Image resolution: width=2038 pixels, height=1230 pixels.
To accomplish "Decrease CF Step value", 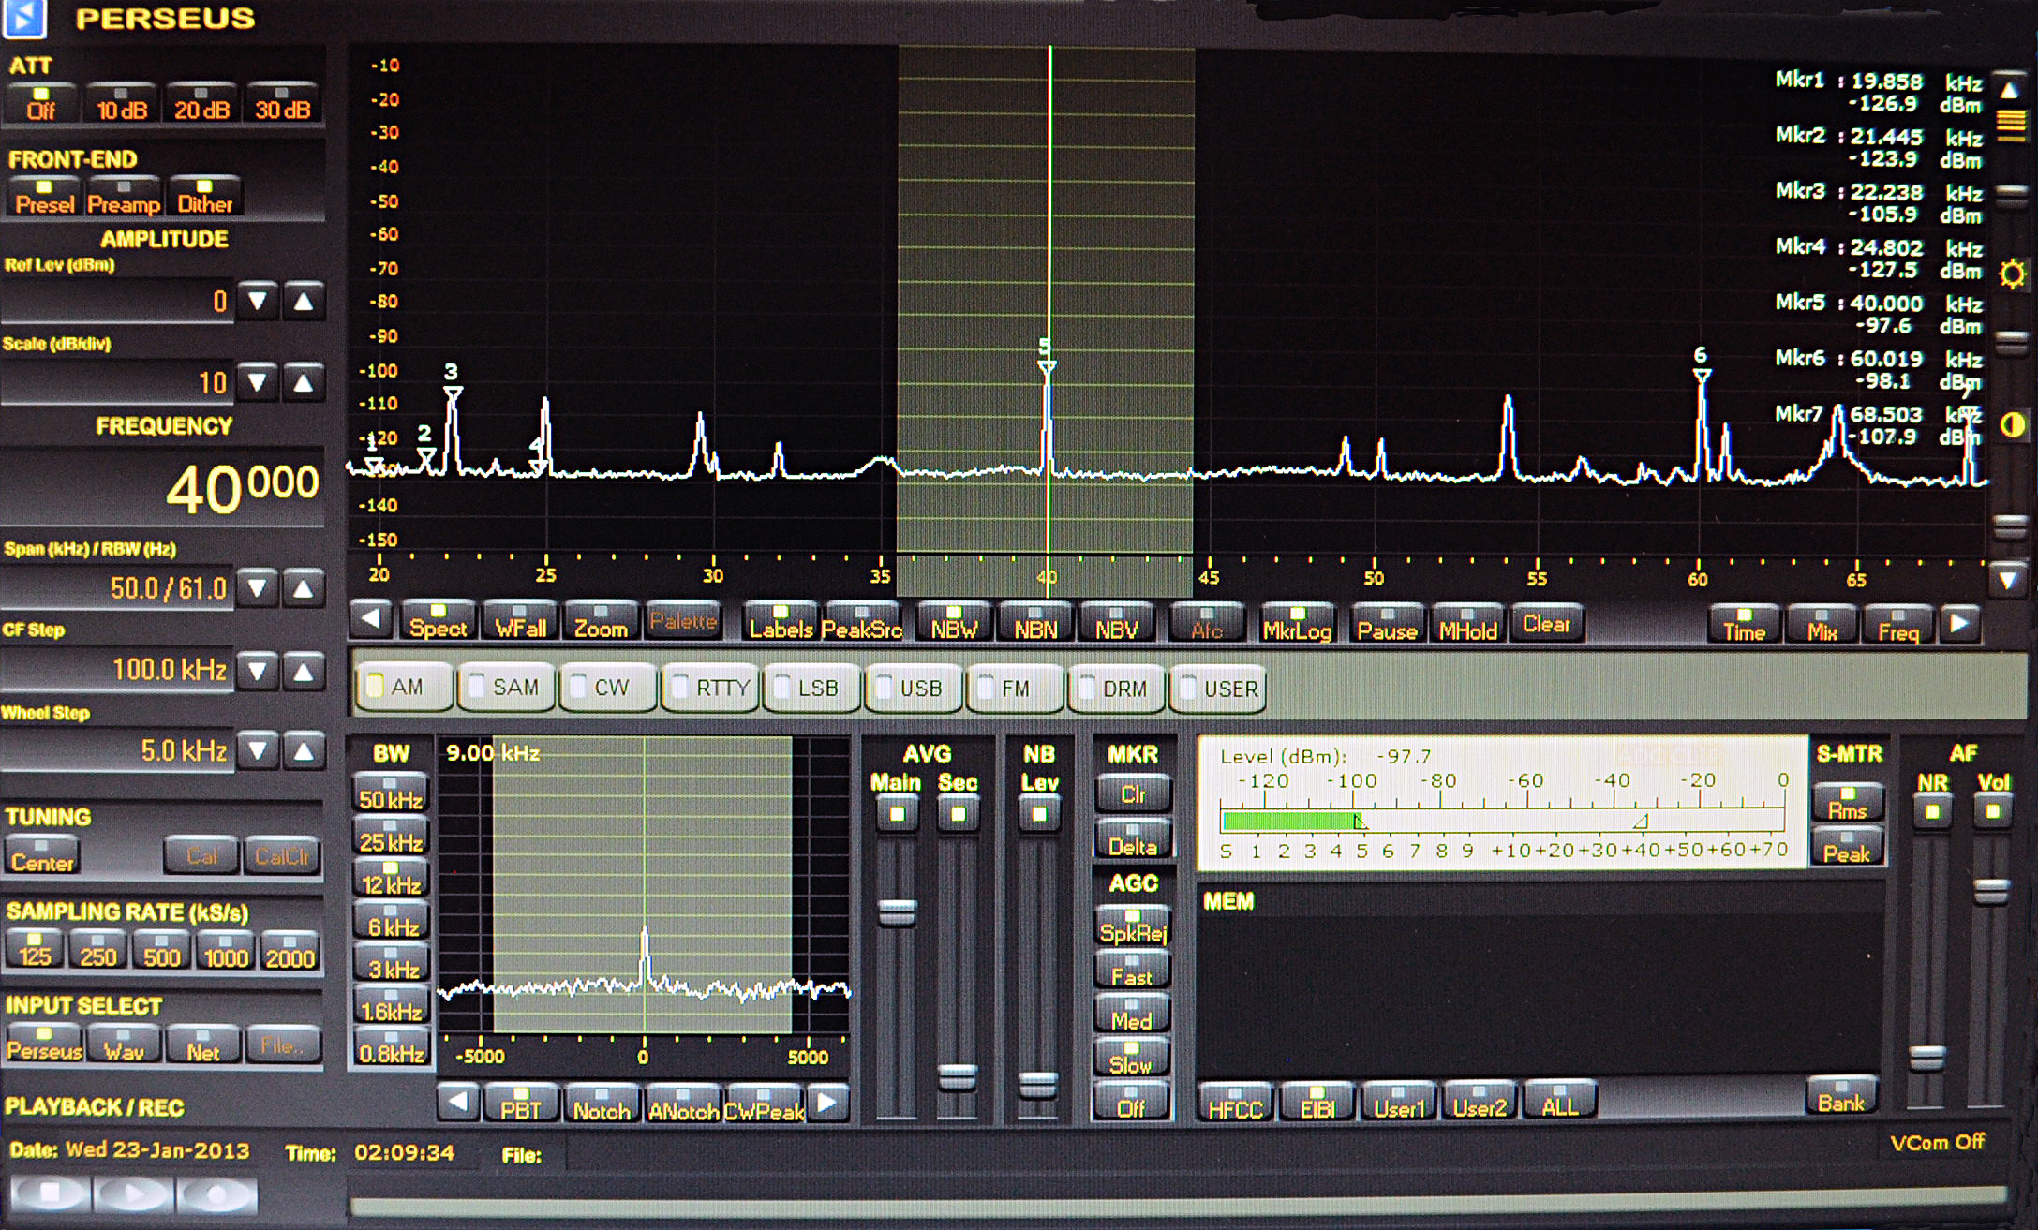I will pos(258,671).
